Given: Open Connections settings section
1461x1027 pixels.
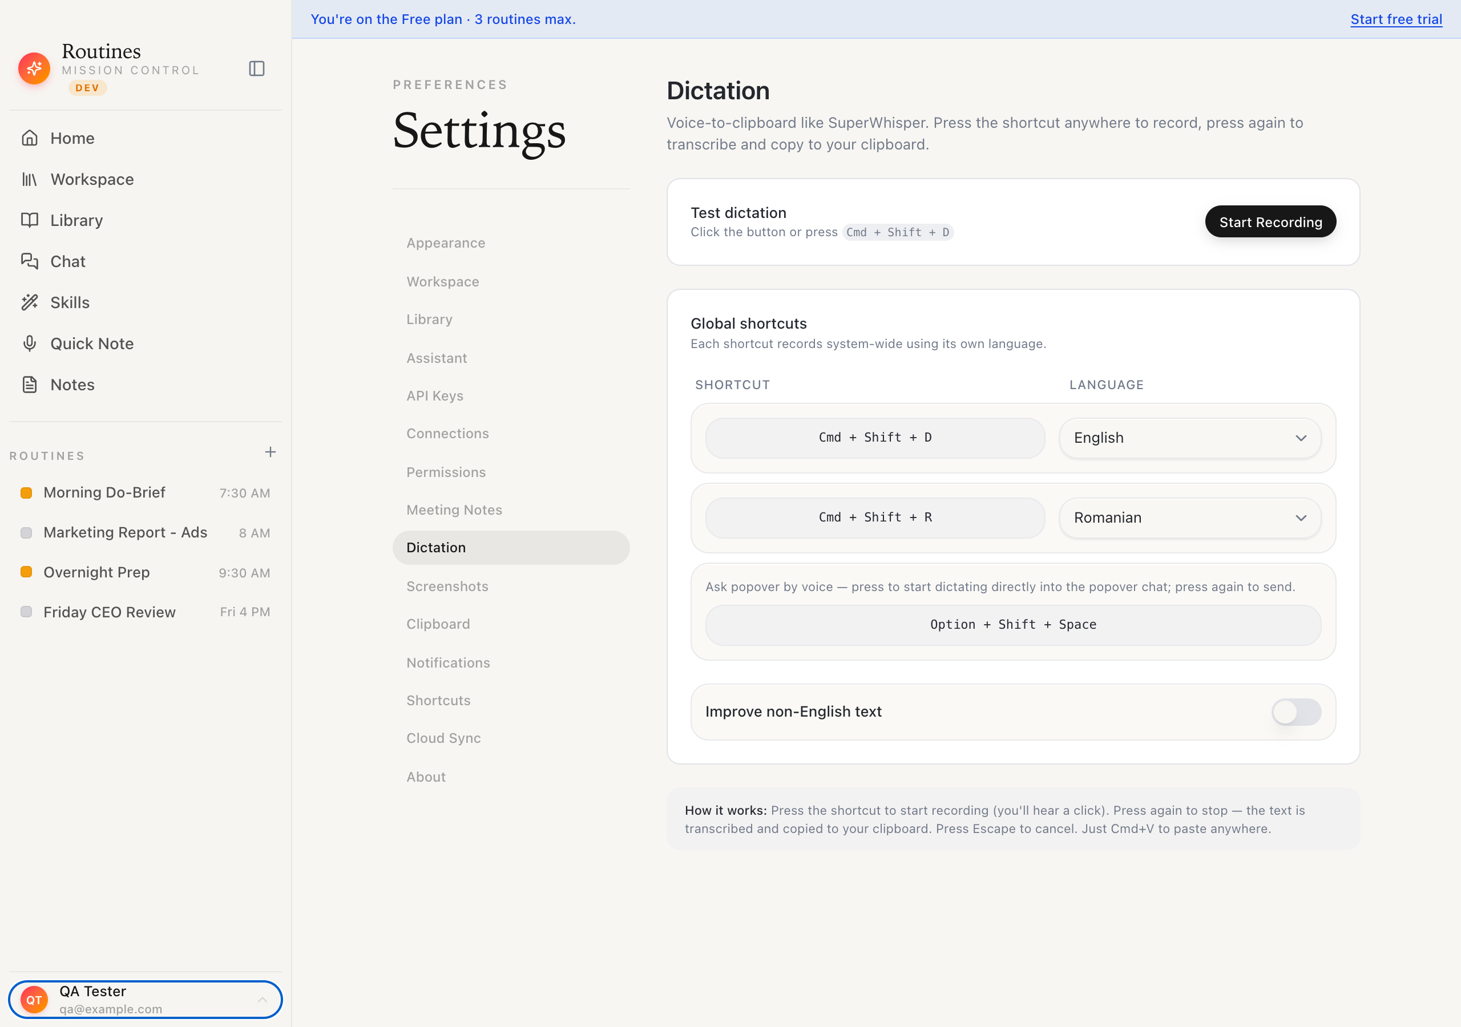Looking at the screenshot, I should pyautogui.click(x=511, y=434).
